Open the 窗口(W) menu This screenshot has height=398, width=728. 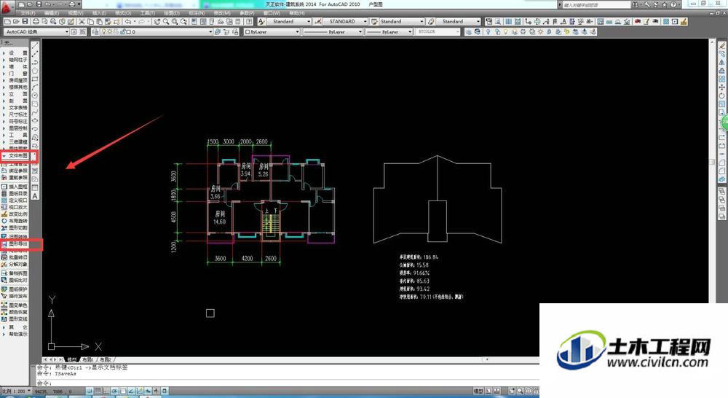click(272, 13)
